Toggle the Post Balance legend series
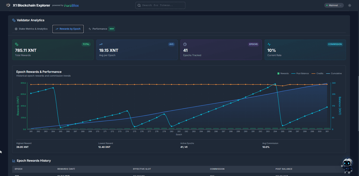The height and width of the screenshot is (176, 359). 300,73
